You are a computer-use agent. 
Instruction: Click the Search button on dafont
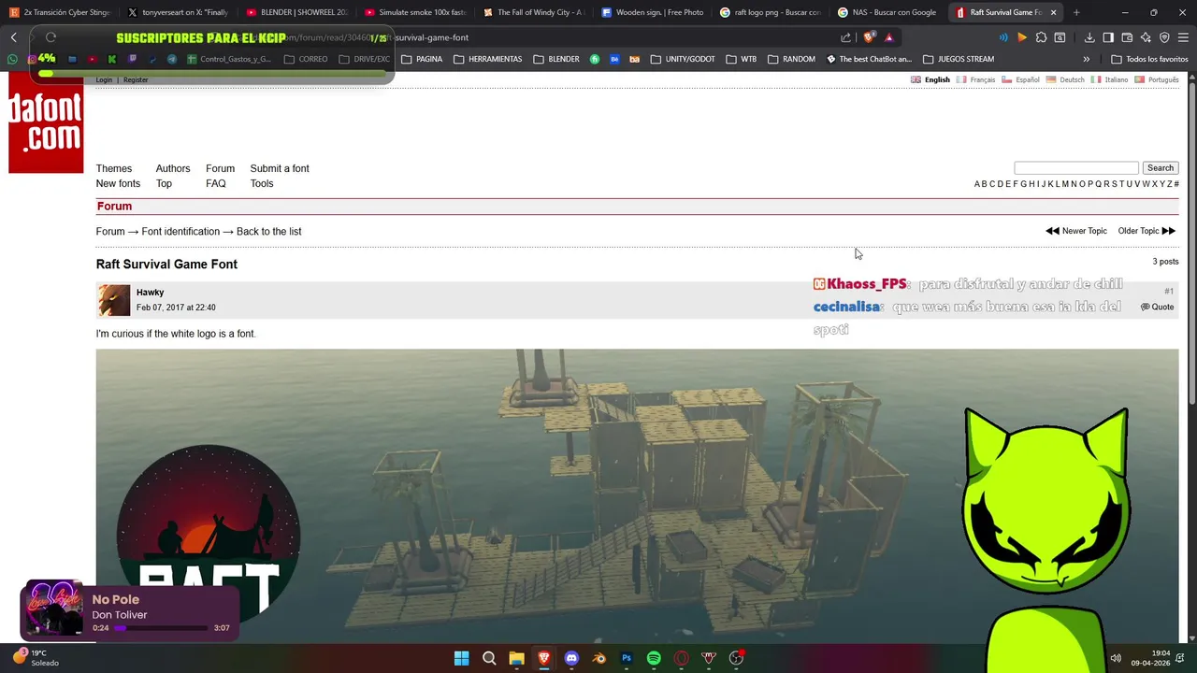(1161, 168)
